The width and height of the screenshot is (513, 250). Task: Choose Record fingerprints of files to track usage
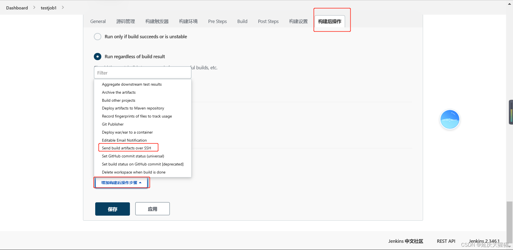[137, 116]
